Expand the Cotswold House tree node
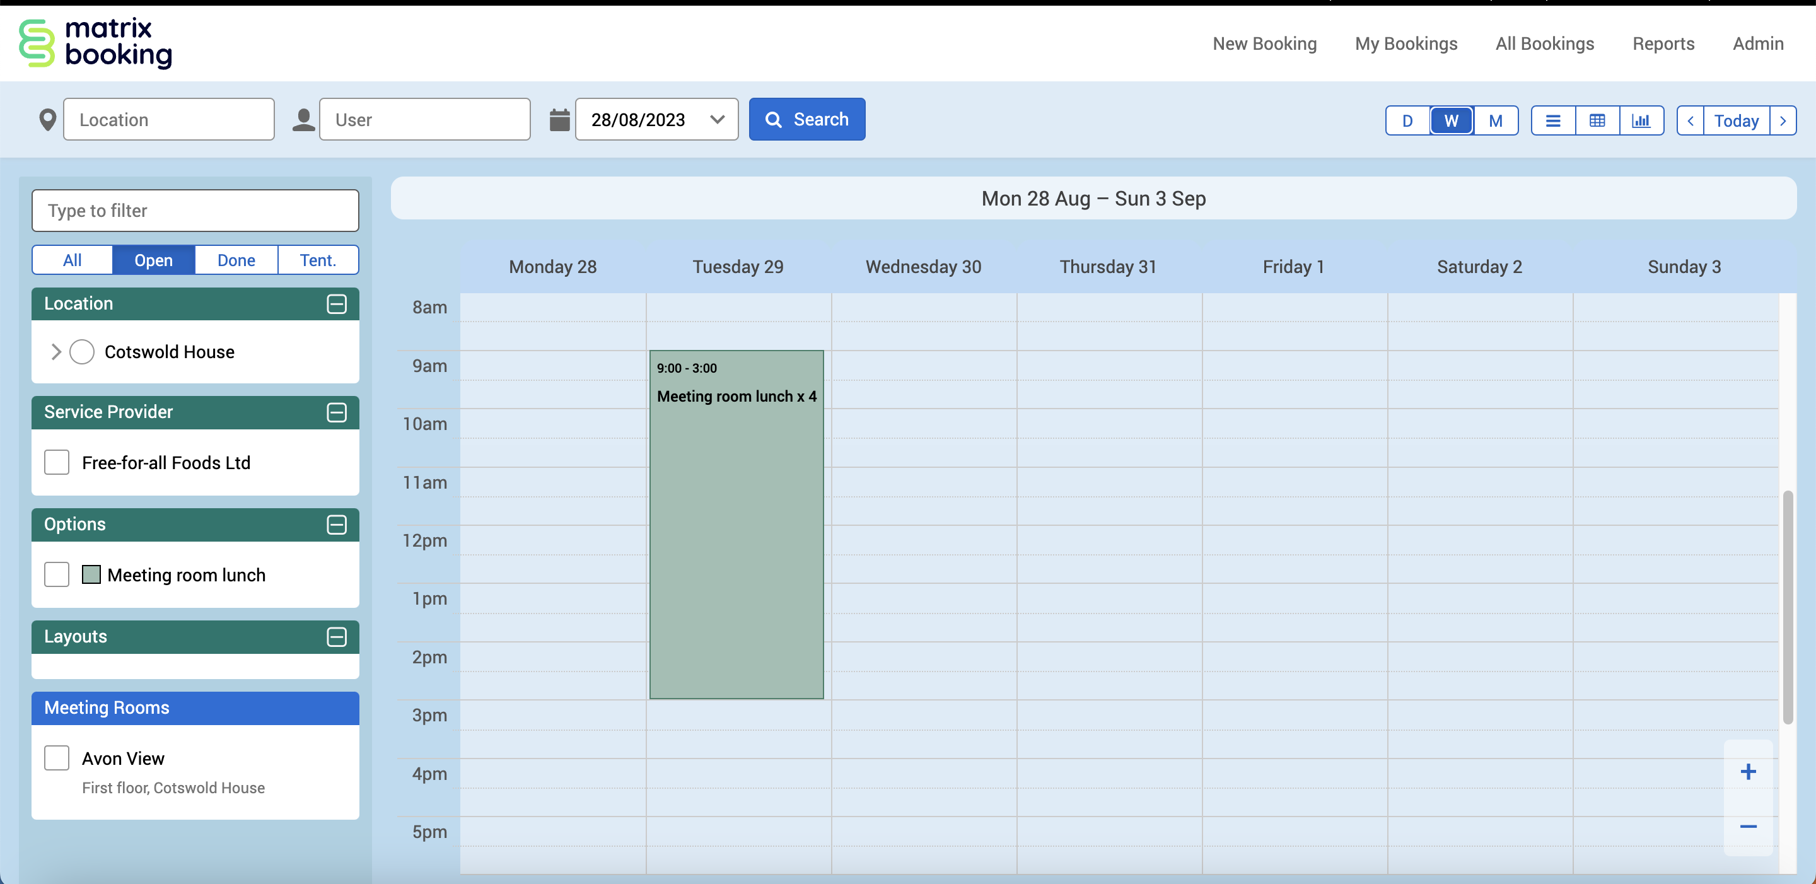Viewport: 1816px width, 884px height. (55, 352)
